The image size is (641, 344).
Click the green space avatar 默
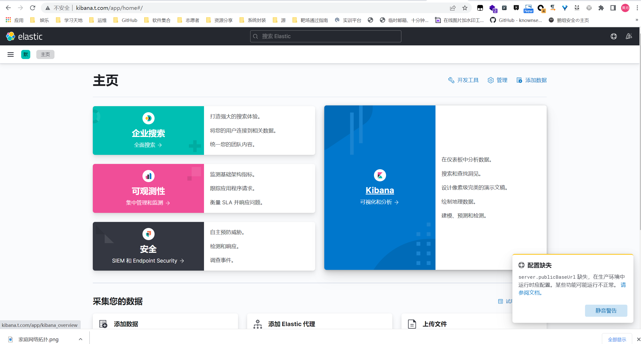[25, 54]
